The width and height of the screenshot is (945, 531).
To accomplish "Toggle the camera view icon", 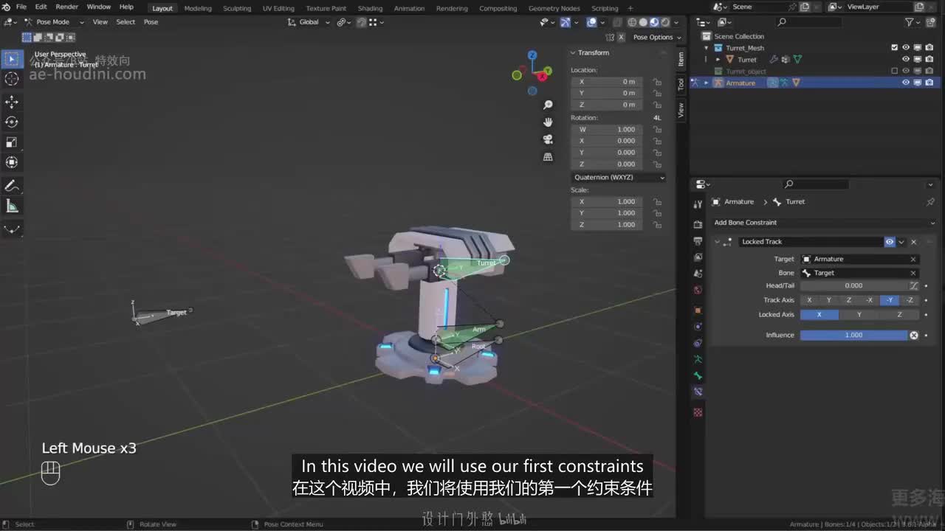I will point(548,139).
